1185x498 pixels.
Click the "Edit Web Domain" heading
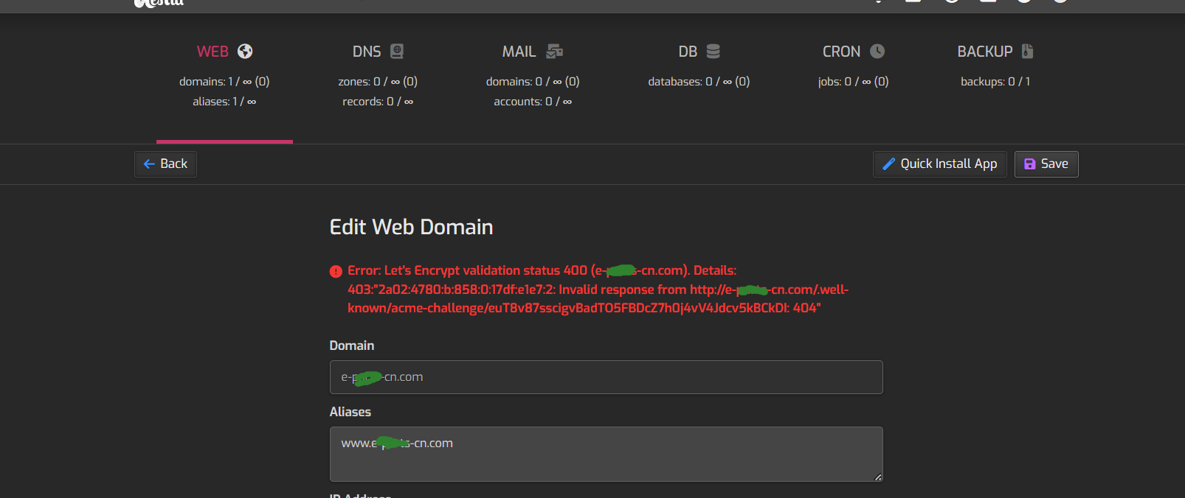411,227
